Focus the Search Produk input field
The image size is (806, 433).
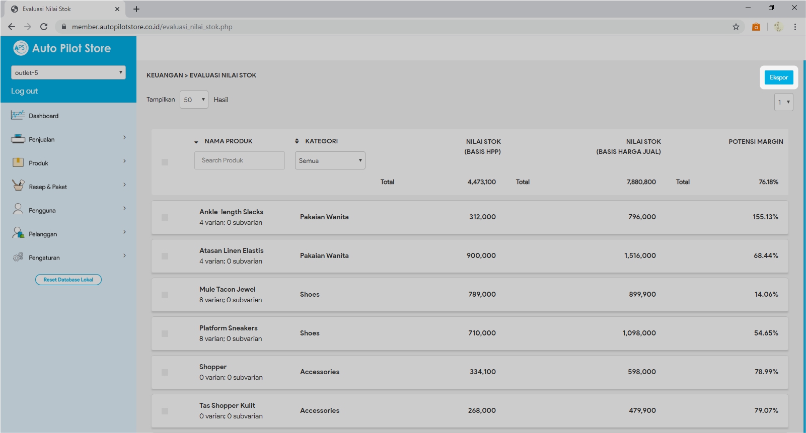coord(239,160)
